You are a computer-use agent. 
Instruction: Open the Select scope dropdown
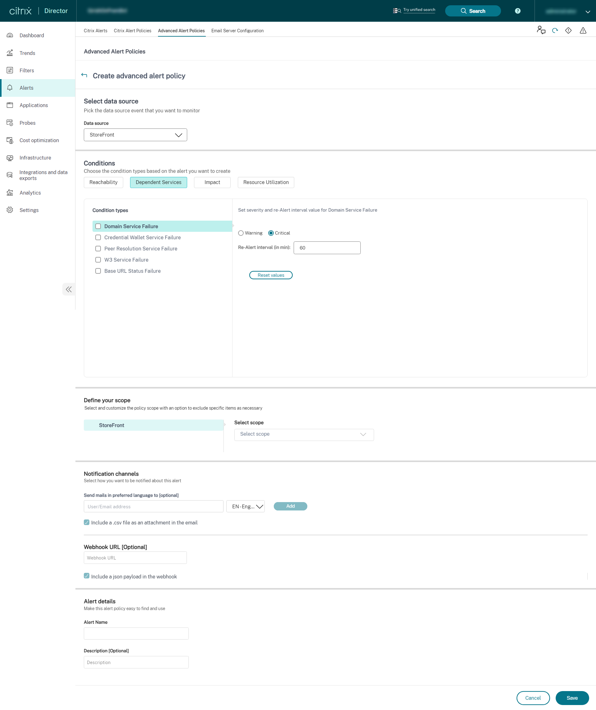click(303, 434)
